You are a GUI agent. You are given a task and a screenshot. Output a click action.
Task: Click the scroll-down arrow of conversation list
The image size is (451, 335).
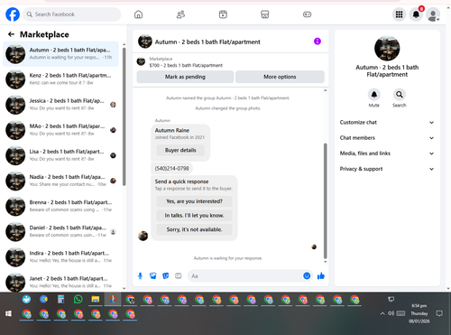(x=124, y=288)
